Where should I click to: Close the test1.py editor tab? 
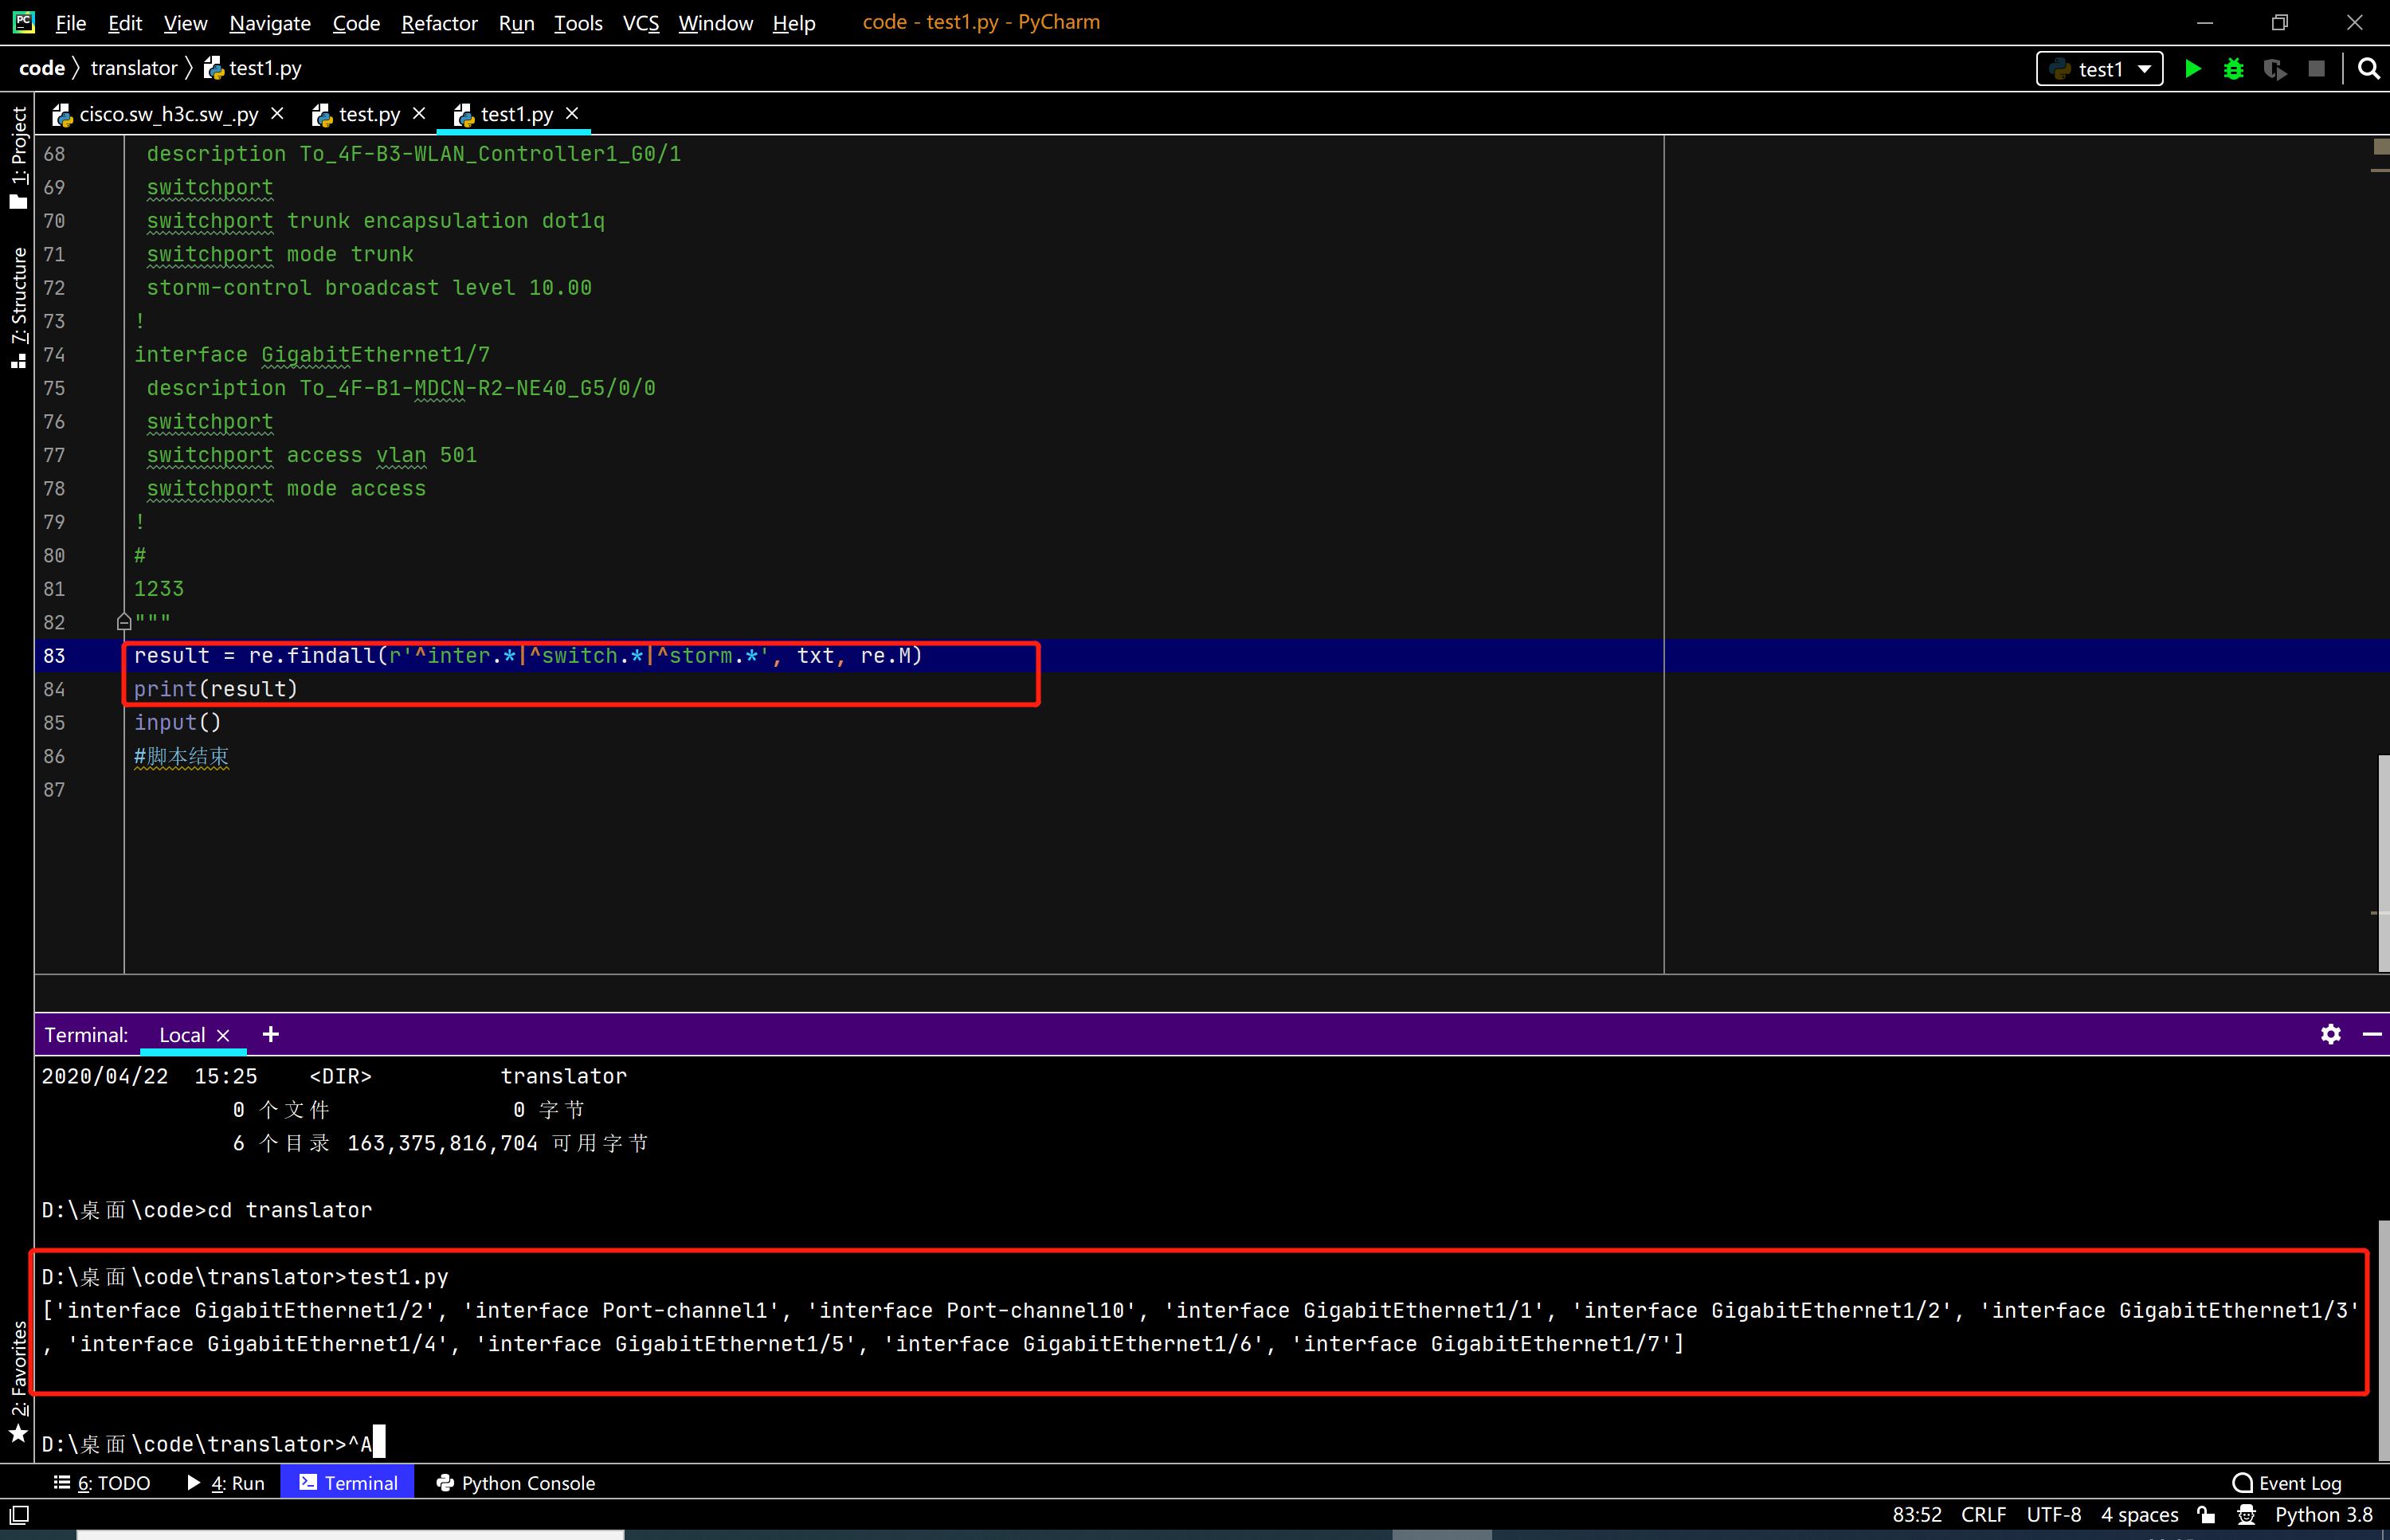pyautogui.click(x=572, y=114)
